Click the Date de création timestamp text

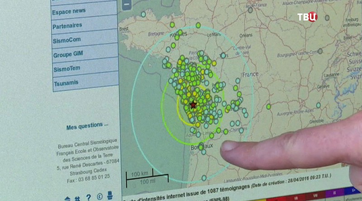point(291,180)
